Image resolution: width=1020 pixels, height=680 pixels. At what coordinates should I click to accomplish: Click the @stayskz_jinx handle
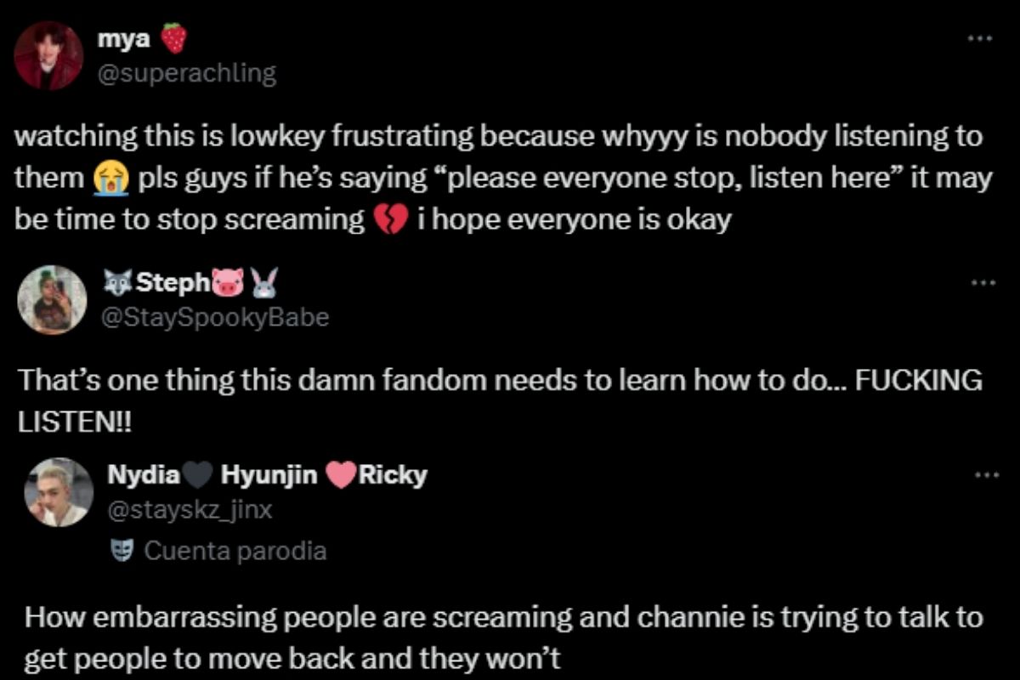189,509
